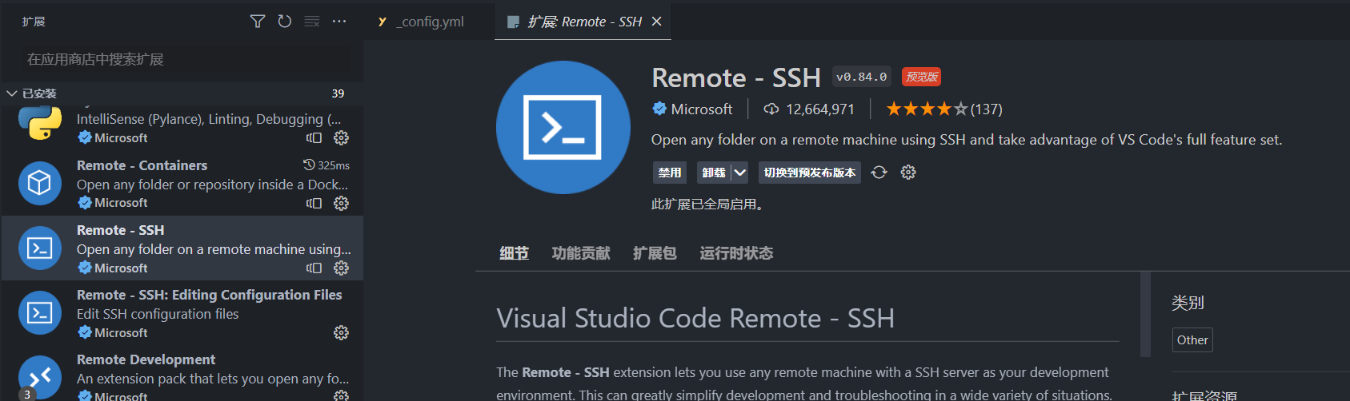
Task: Open the 功能贡献 tab
Action: [x=581, y=253]
